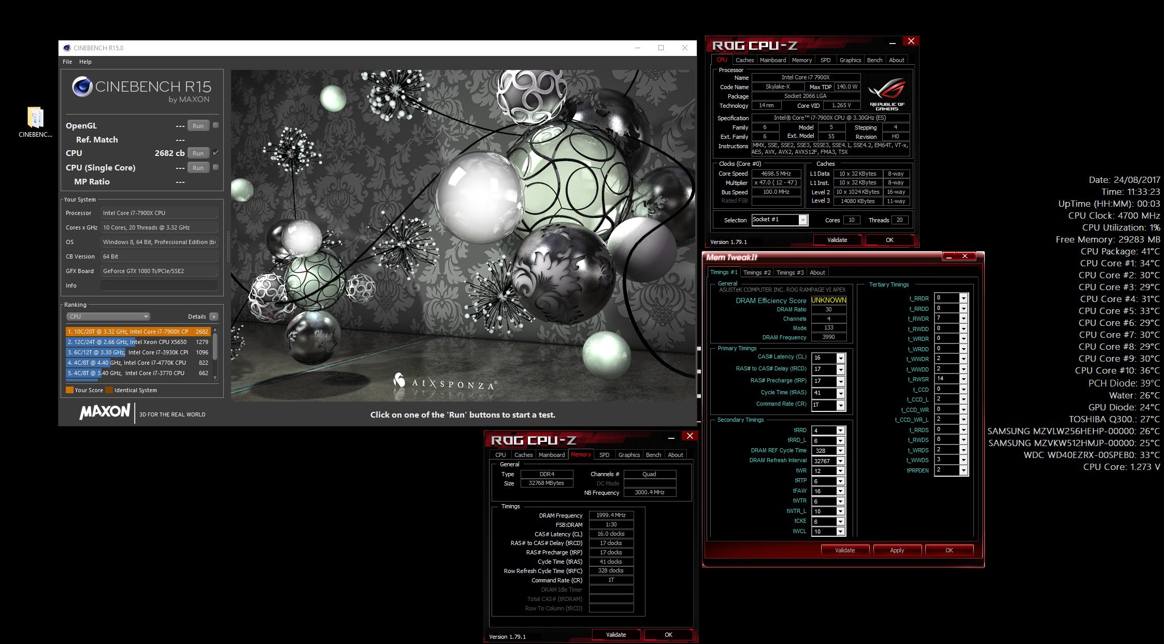
Task: Toggle the CPU Single Core test checkbox
Action: pos(216,167)
